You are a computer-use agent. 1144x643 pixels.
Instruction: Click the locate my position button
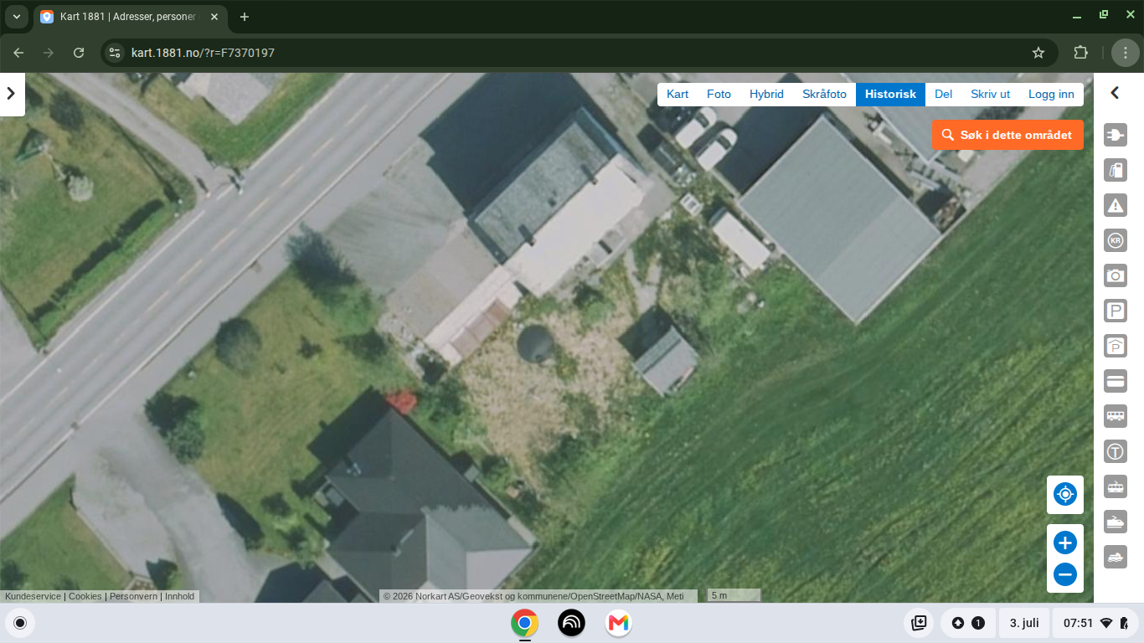pyautogui.click(x=1065, y=495)
